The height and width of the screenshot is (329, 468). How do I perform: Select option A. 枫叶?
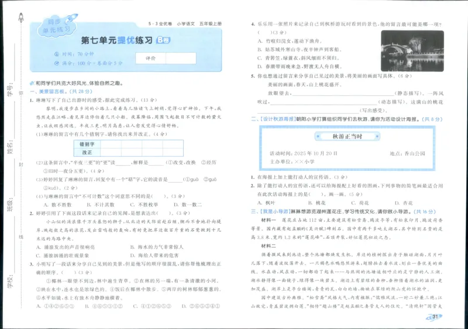pos(266,203)
